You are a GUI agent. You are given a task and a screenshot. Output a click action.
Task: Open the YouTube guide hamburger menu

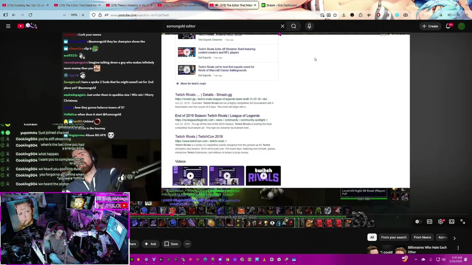(8, 26)
